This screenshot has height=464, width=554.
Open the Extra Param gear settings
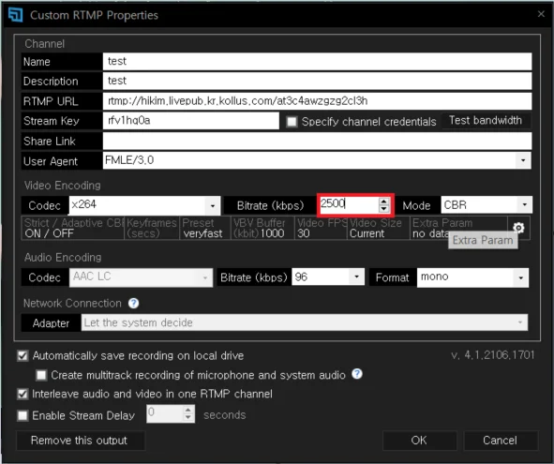(518, 228)
